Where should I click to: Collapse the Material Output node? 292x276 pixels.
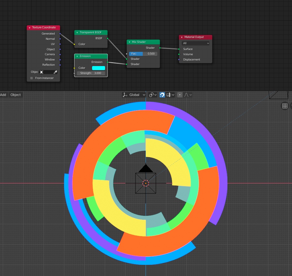[x=182, y=37]
